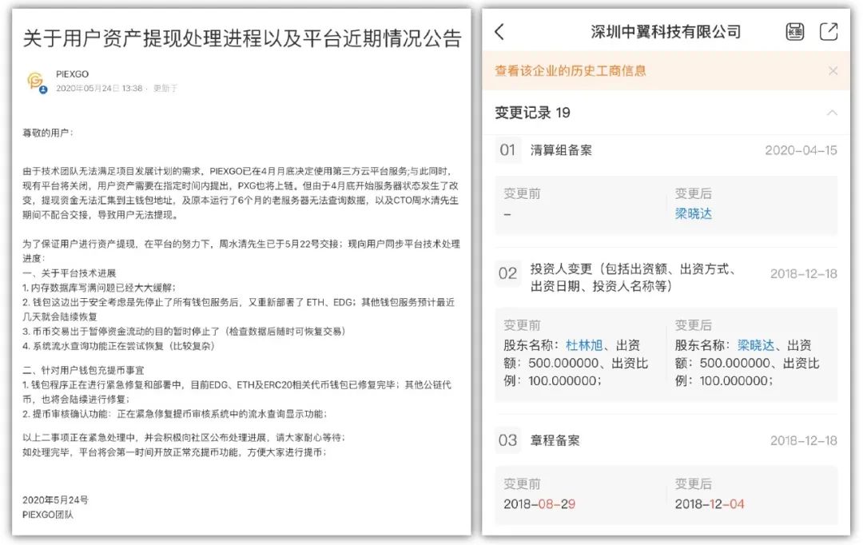Select the greeting 尊敬的用户
863x545 pixels.
point(47,133)
